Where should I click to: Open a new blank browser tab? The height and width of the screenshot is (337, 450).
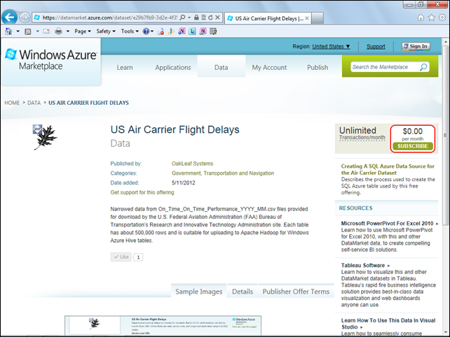point(318,18)
